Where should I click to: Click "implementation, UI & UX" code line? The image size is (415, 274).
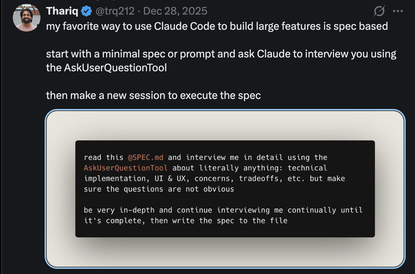point(138,179)
